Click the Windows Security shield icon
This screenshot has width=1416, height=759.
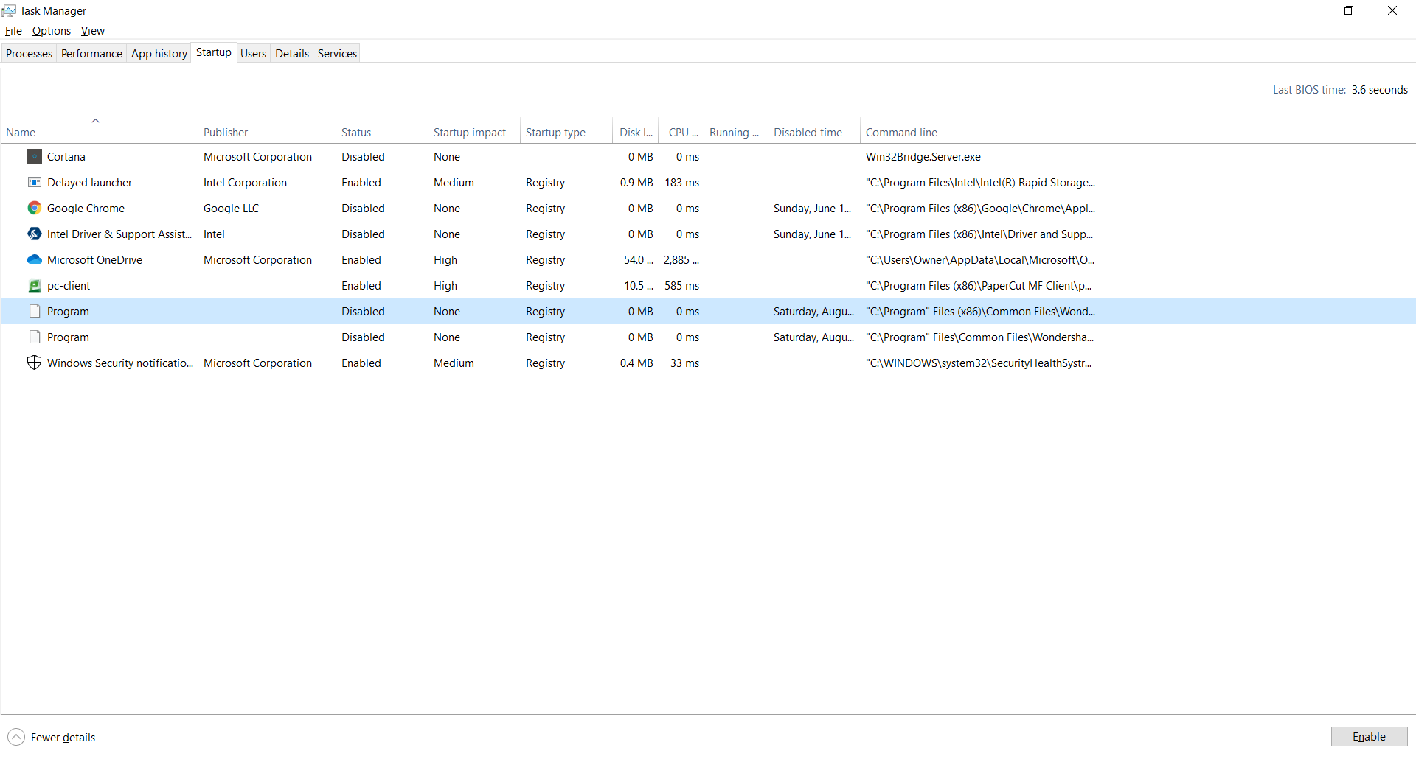click(x=35, y=363)
